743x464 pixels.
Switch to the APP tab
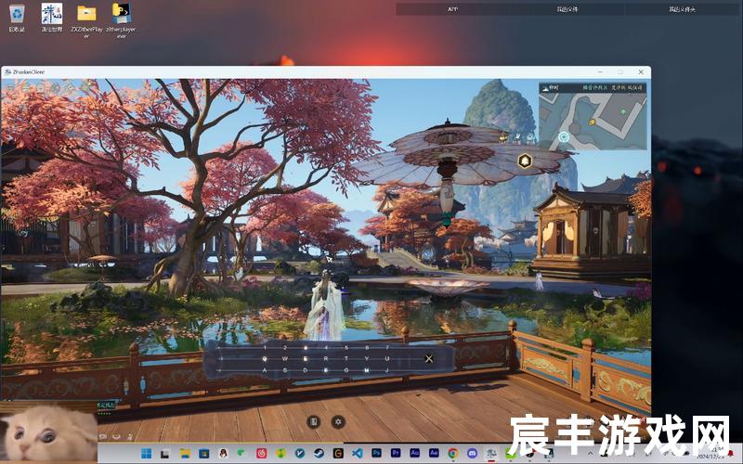(x=452, y=9)
